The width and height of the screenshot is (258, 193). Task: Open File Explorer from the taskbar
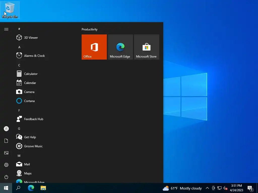pyautogui.click(x=43, y=188)
